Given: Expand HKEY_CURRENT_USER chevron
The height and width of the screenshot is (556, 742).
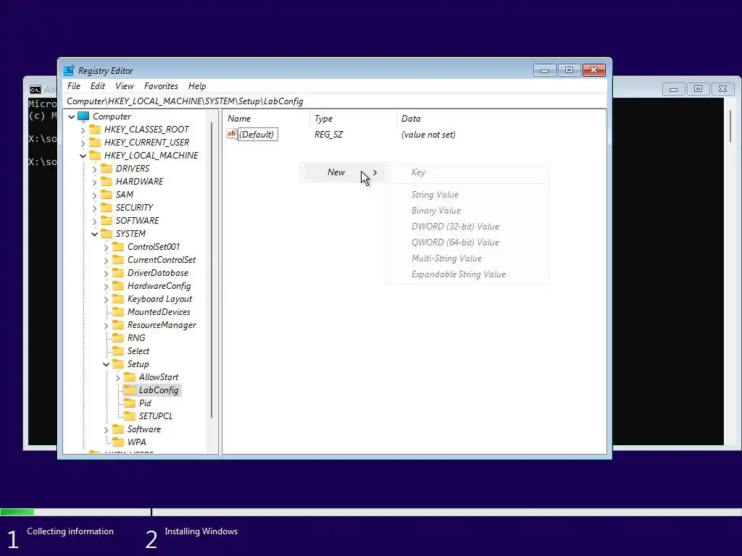Looking at the screenshot, I should [x=83, y=143].
